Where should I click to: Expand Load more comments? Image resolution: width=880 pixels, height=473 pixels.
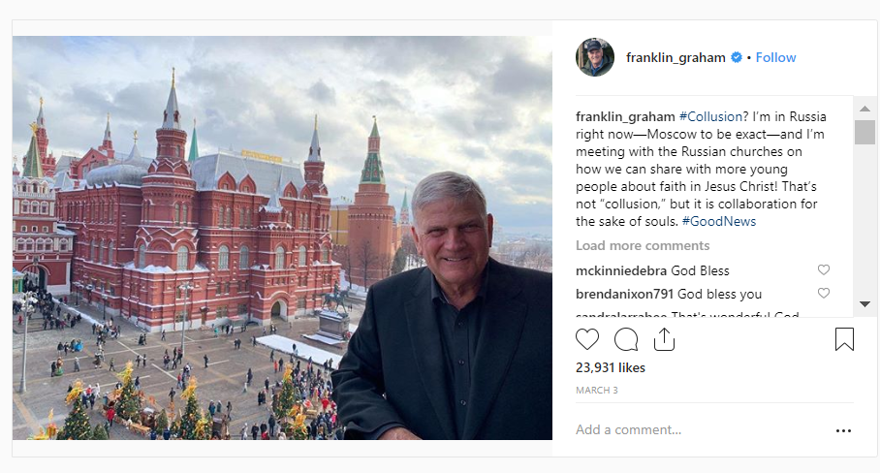643,245
